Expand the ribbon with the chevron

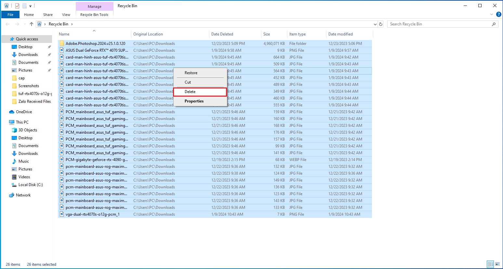492,15
